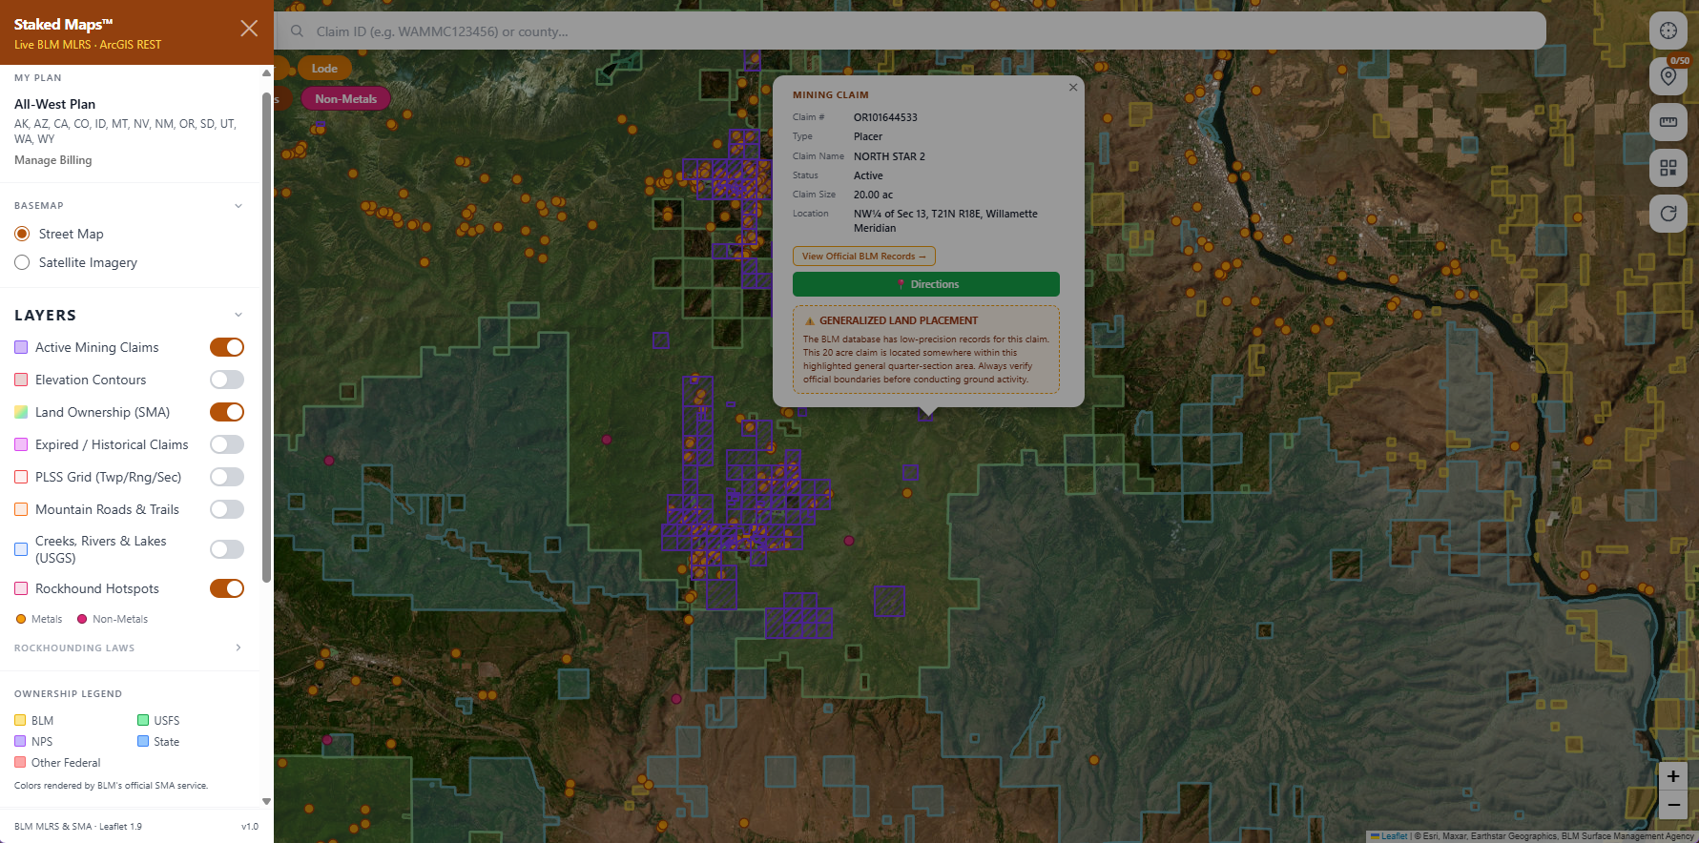The height and width of the screenshot is (843, 1699).
Task: Click the Generalized Land Placement heading
Action: tap(899, 320)
